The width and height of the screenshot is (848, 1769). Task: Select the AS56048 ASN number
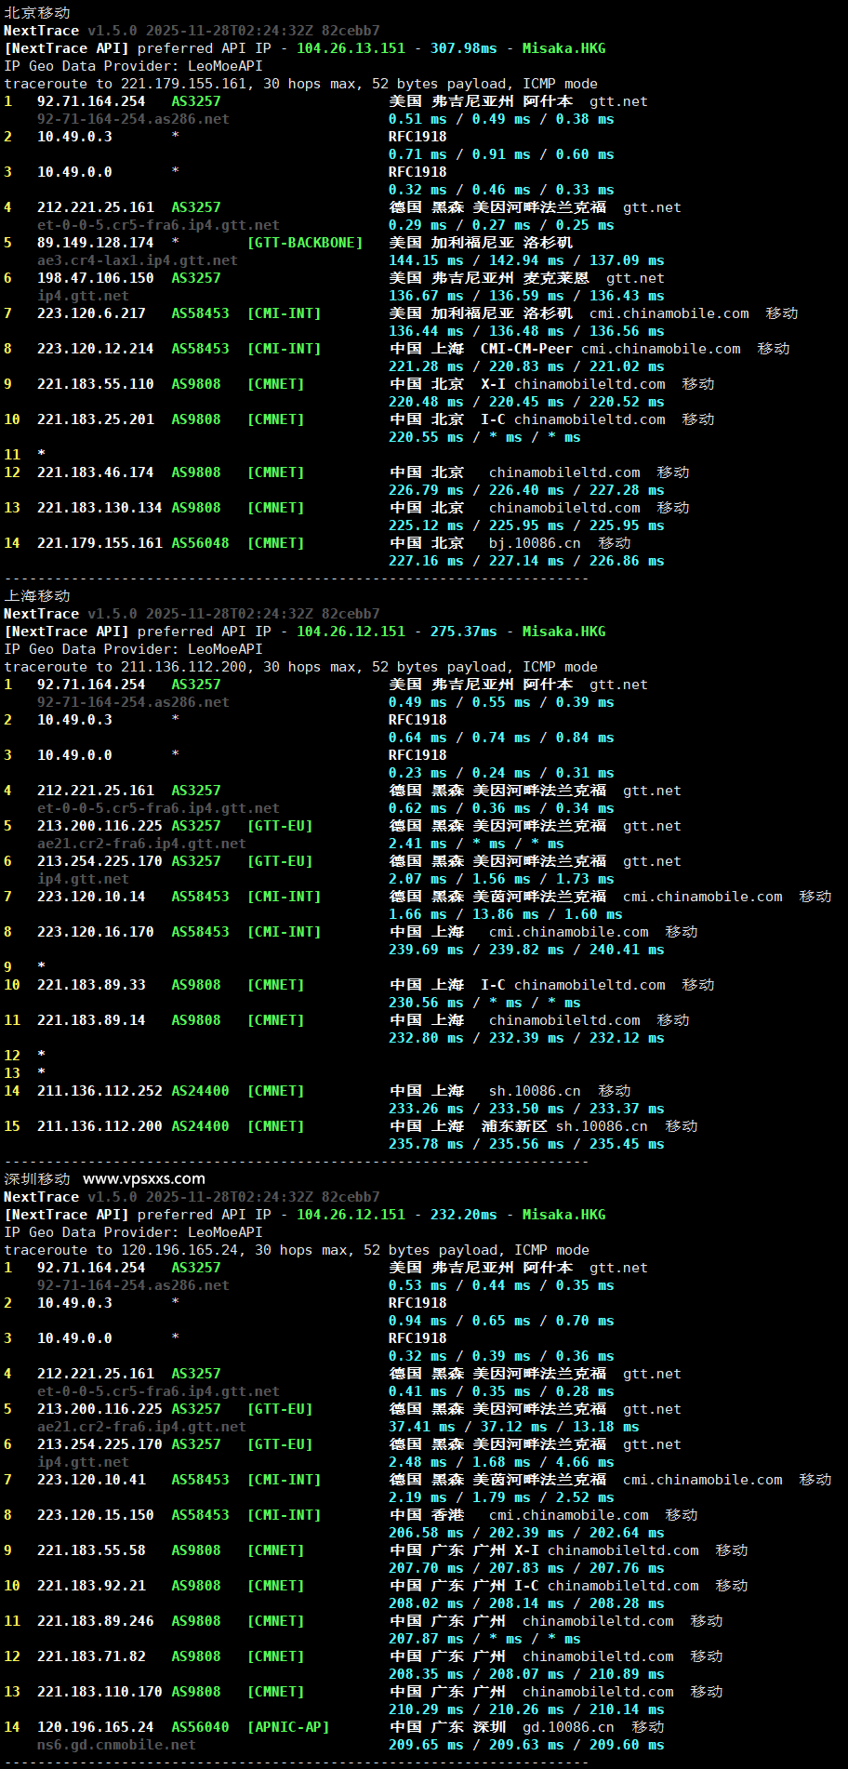point(200,543)
